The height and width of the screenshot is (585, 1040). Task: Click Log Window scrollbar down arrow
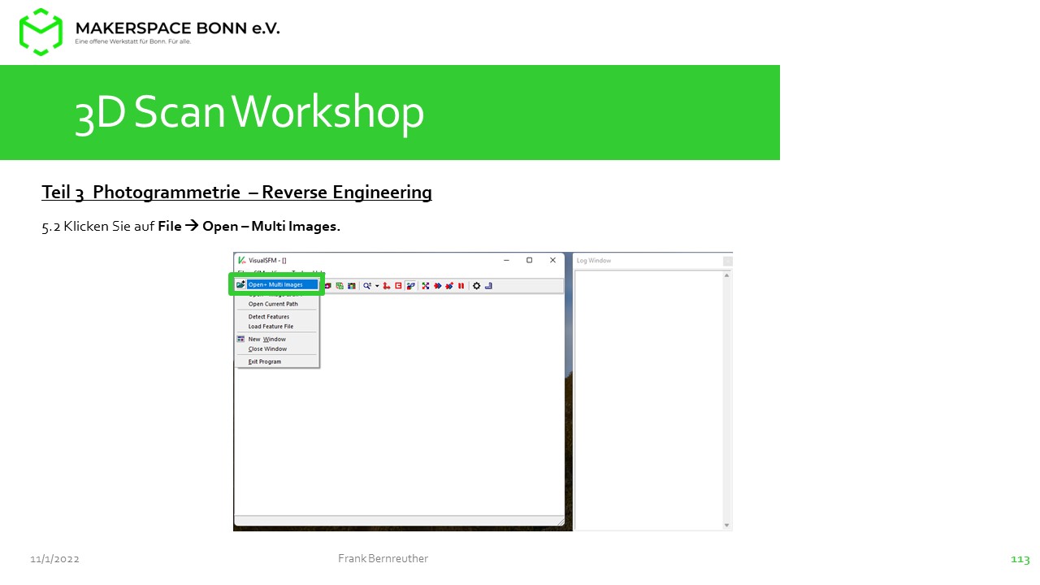726,525
